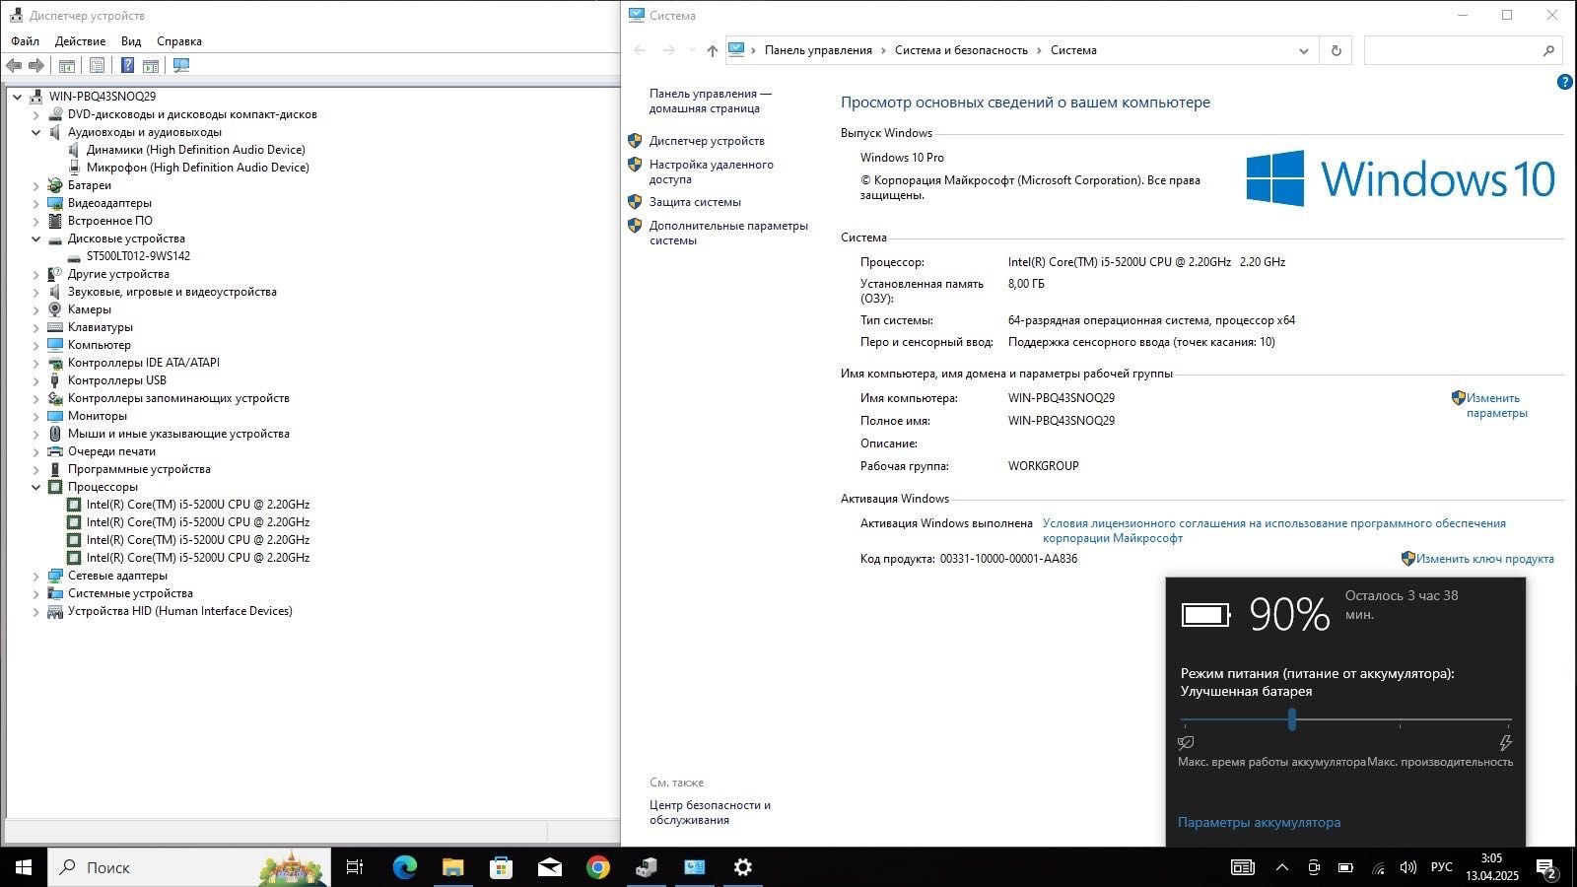
Task: Collapse the Аудиовходы и аудиовыходы node arrow
Action: pyautogui.click(x=36, y=132)
